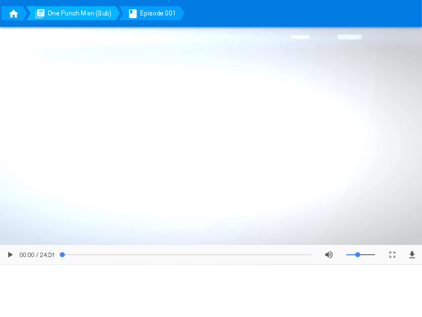Image resolution: width=422 pixels, height=317 pixels.
Task: Open the One Punch Man (Sub) breadcrumb
Action: (x=73, y=13)
